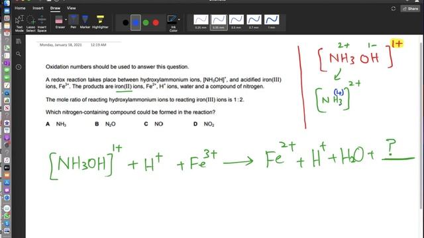The height and width of the screenshot is (238, 424).
Task: Select the Pen tool
Action: click(74, 22)
